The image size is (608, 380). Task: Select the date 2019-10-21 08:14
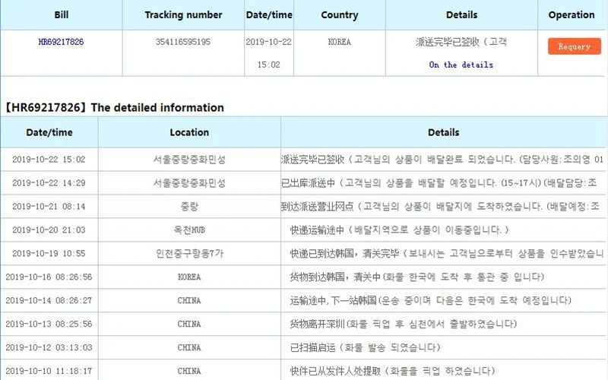click(x=49, y=207)
